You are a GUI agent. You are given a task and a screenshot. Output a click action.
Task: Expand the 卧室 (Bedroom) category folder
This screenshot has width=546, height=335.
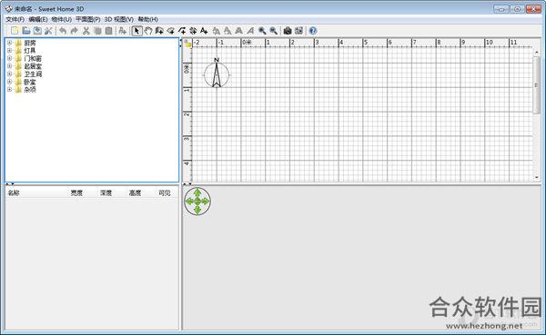(x=9, y=82)
